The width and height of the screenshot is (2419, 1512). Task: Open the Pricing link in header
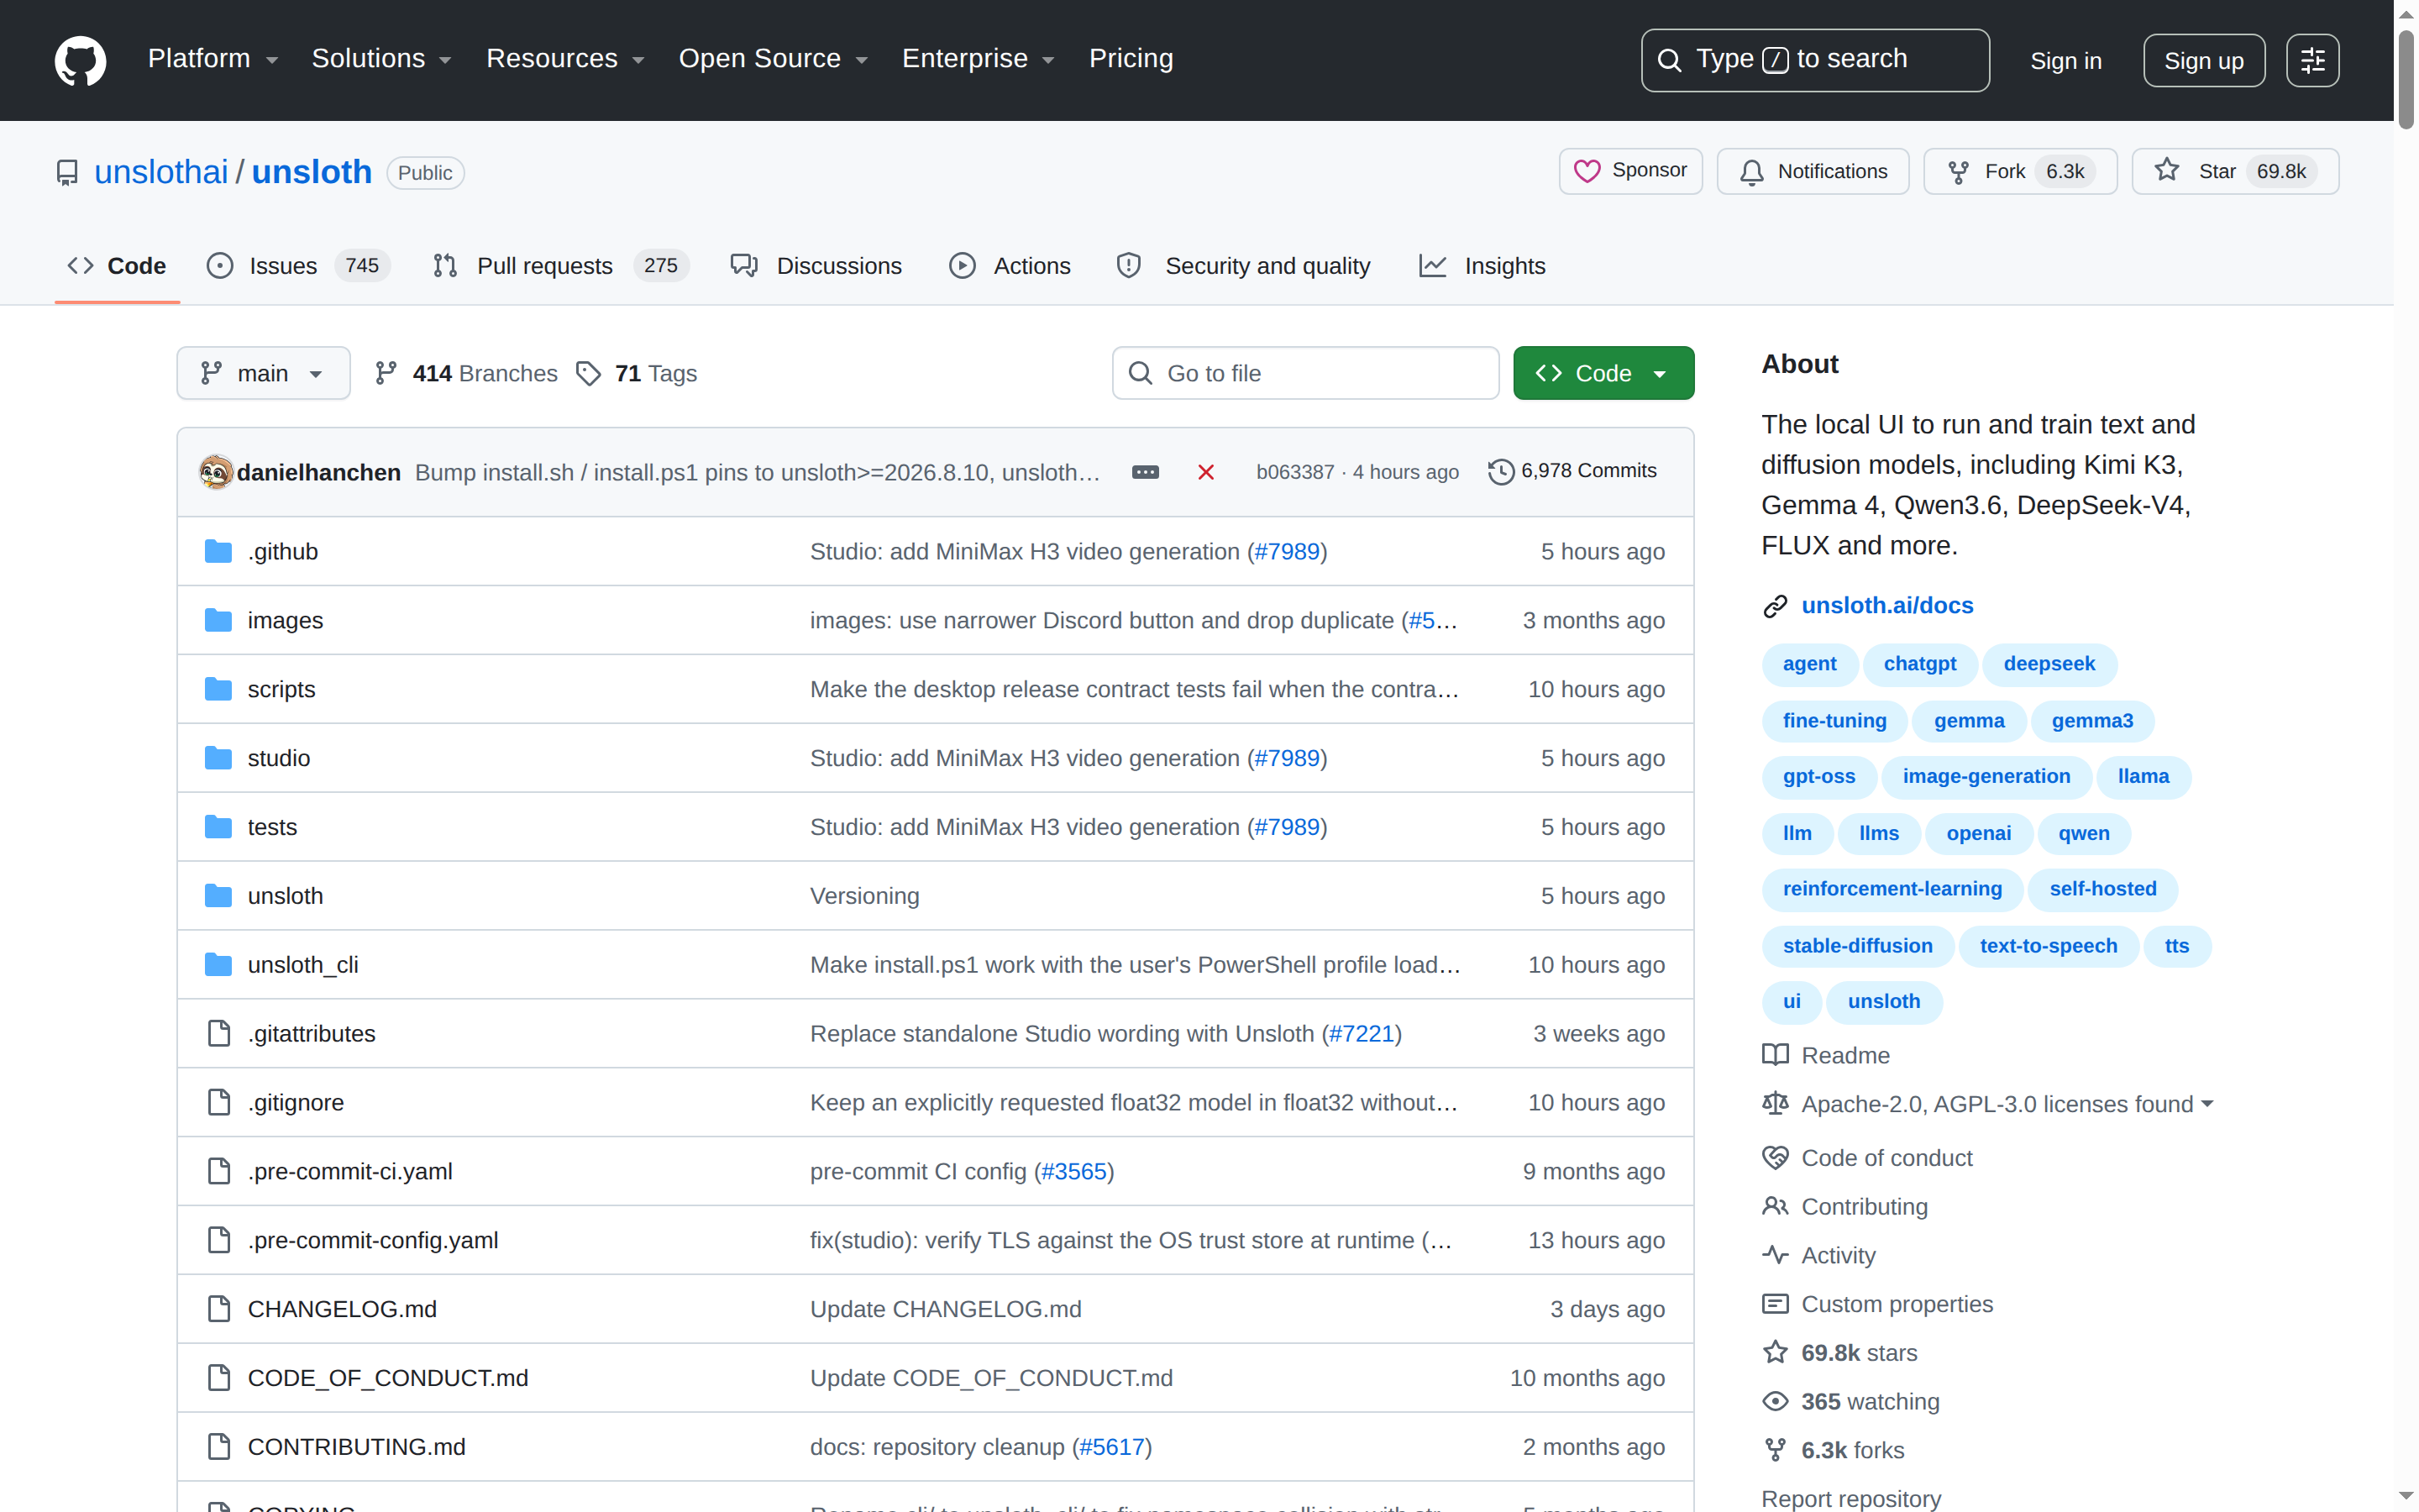(x=1131, y=59)
